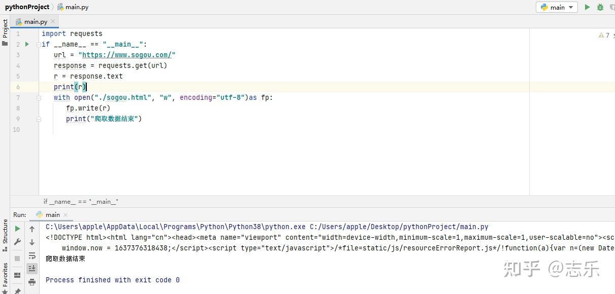
Task: Click the '爬取数据结束' console output line
Action: coord(66,259)
